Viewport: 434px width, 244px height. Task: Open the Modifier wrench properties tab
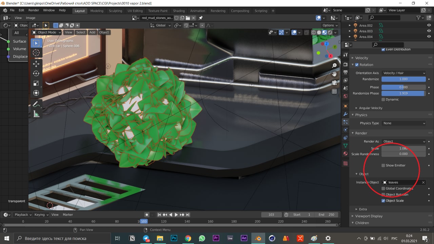coord(346,114)
